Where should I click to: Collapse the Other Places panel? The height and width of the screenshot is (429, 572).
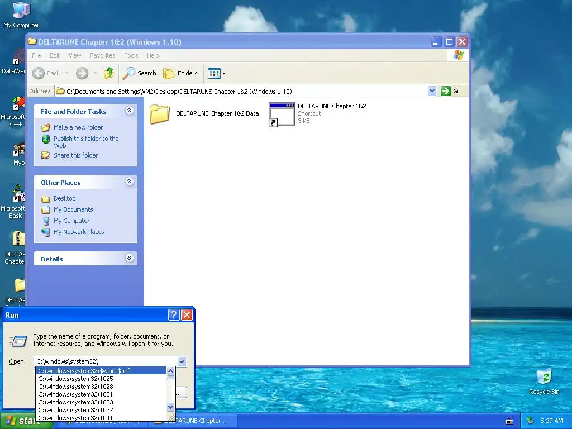(129, 182)
